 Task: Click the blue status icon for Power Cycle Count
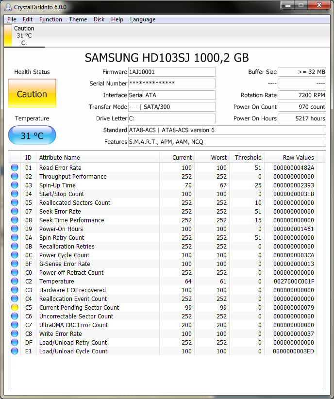[x=15, y=255]
